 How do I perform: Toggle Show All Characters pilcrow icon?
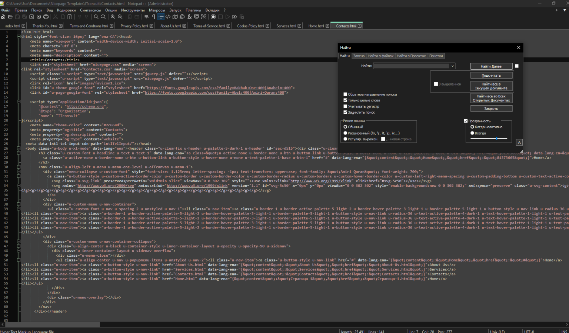[153, 17]
